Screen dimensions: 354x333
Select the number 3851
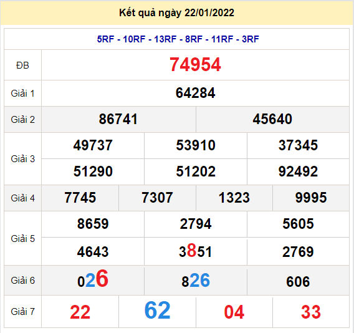click(196, 251)
